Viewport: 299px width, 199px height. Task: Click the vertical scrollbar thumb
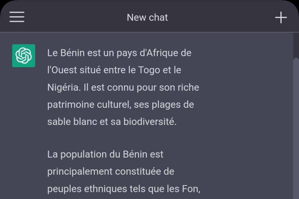coord(296,130)
